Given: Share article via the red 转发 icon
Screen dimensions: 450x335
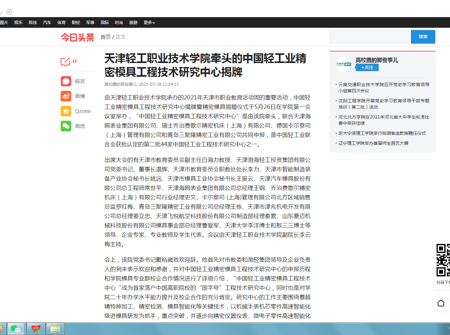Looking at the screenshot, I should [x=66, y=81].
